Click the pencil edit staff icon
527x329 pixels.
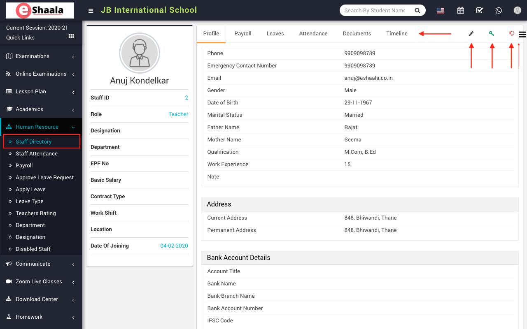(x=471, y=34)
